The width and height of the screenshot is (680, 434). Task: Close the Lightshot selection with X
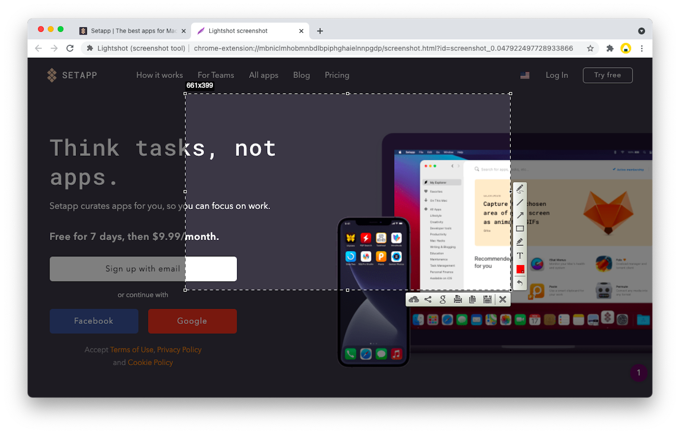(502, 299)
